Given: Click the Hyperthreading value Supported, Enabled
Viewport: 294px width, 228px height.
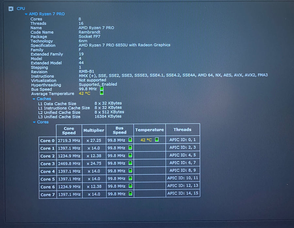Looking at the screenshot, I should [x=98, y=84].
